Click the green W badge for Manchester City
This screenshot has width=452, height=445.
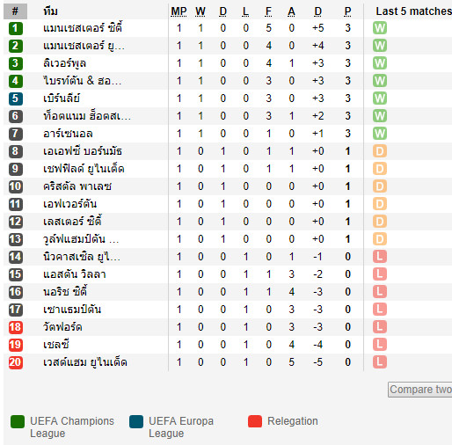point(380,28)
